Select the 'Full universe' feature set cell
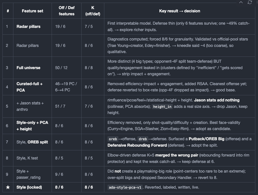The height and width of the screenshot is (195, 258). click(x=28, y=68)
